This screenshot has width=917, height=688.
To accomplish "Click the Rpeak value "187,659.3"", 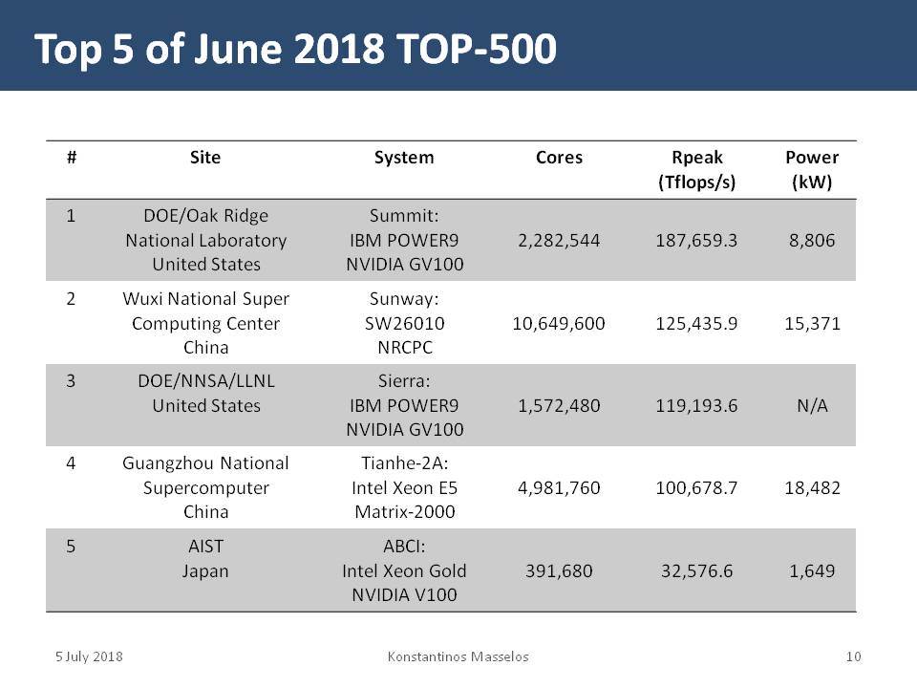I will 696,241.
